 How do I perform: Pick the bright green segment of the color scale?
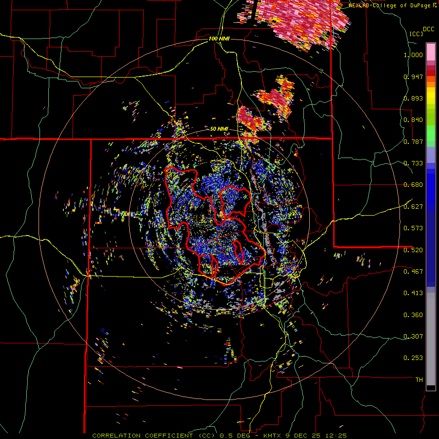[x=431, y=133]
